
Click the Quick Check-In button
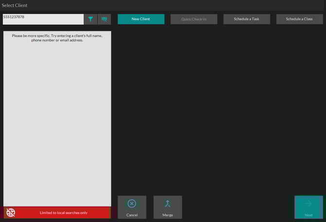194,19
